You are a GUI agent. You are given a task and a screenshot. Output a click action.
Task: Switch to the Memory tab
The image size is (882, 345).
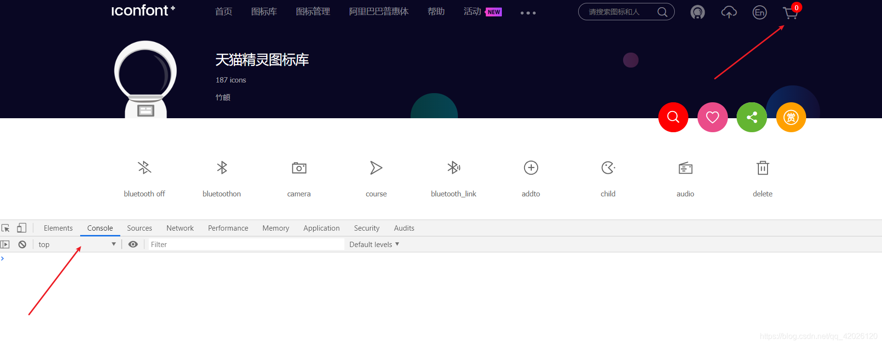[x=276, y=228]
